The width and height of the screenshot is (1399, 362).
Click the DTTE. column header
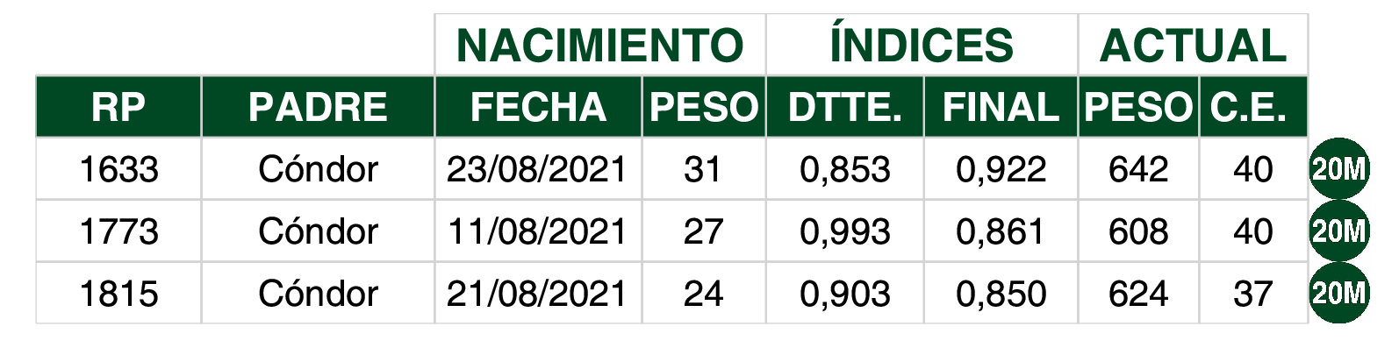coord(844,107)
